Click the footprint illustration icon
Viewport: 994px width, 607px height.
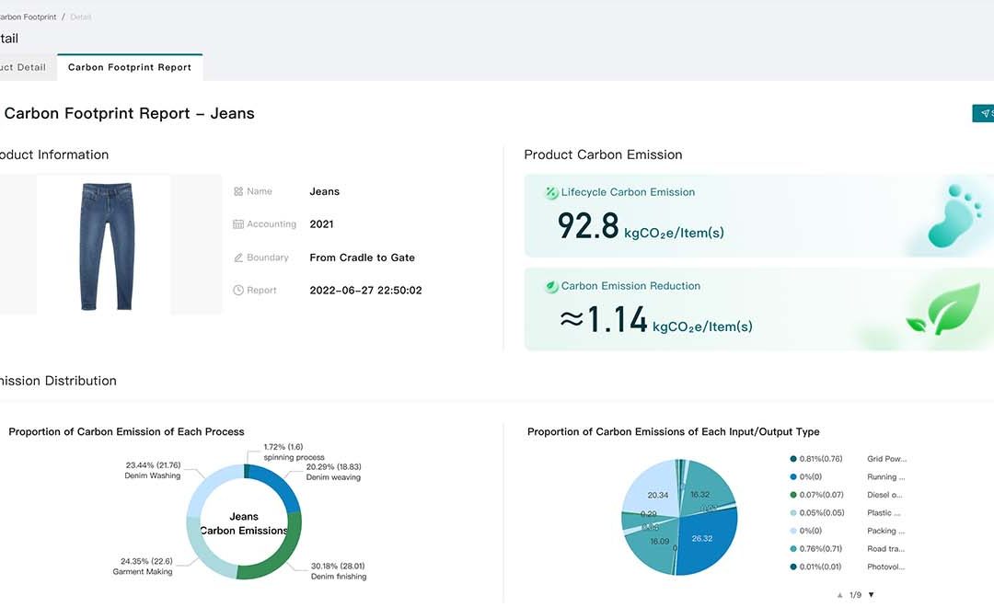[x=954, y=216]
